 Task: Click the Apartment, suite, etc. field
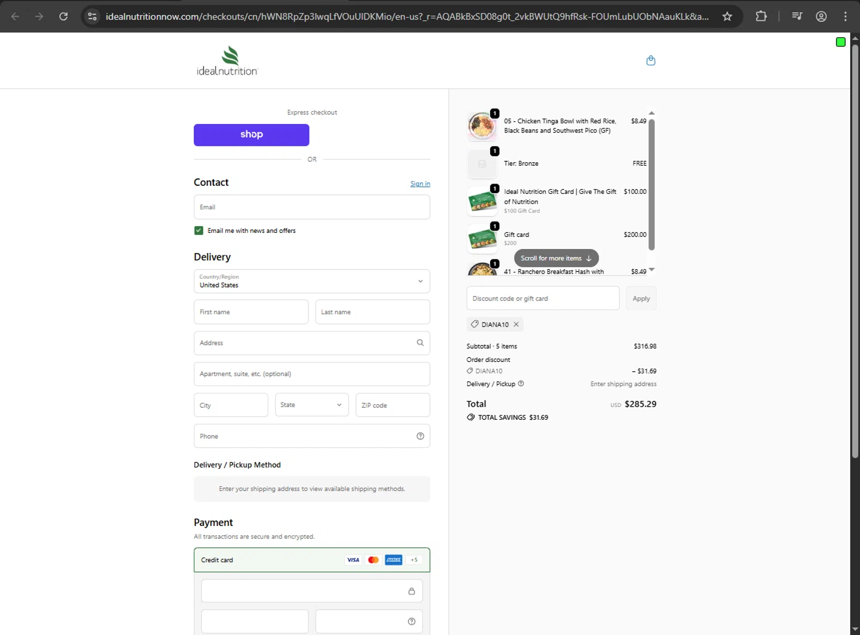pyautogui.click(x=312, y=374)
